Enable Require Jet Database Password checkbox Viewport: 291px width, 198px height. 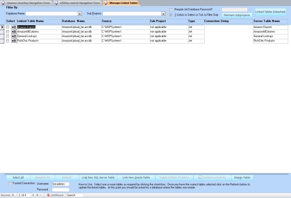coord(171,10)
